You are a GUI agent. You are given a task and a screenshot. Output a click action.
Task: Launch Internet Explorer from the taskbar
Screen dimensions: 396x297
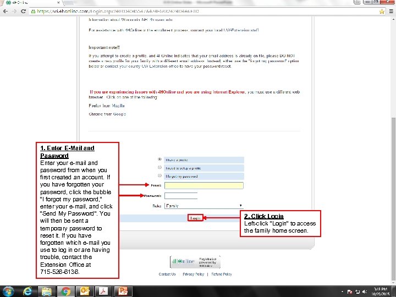click(28, 291)
